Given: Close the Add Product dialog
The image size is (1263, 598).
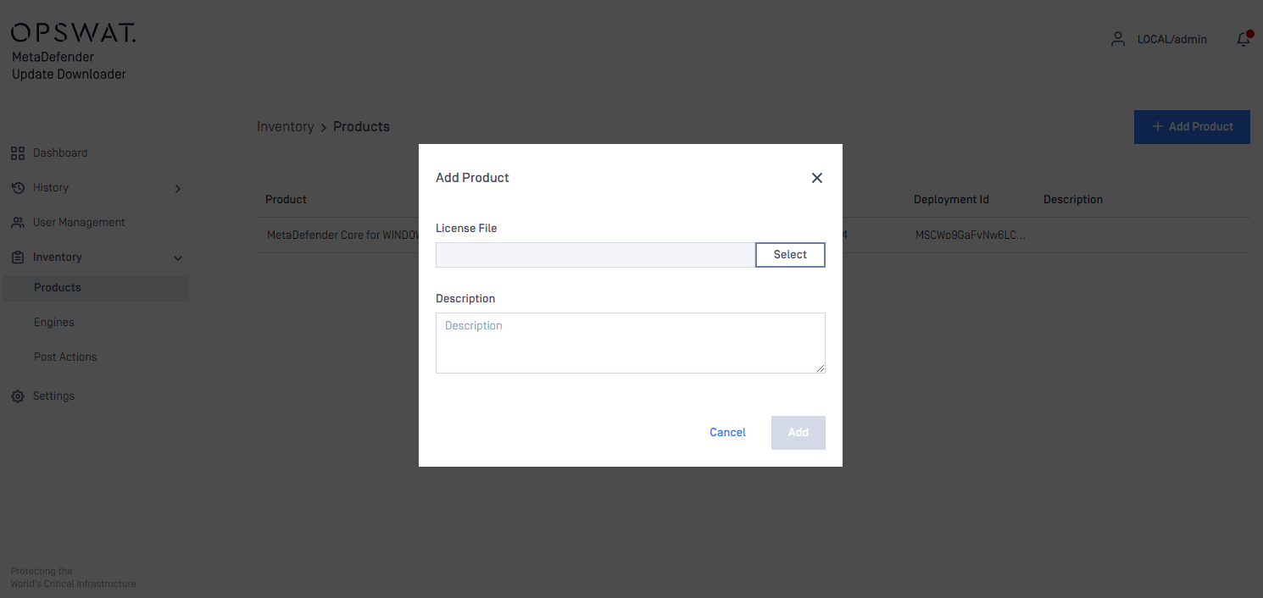Looking at the screenshot, I should tap(817, 178).
